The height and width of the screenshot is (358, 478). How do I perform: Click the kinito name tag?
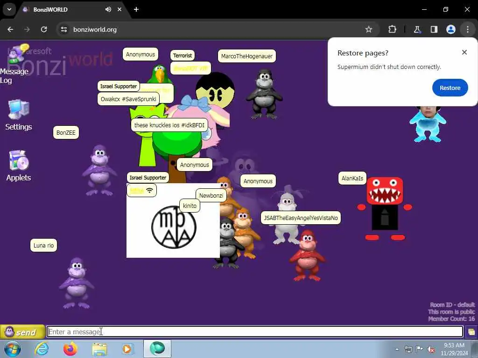coord(190,206)
